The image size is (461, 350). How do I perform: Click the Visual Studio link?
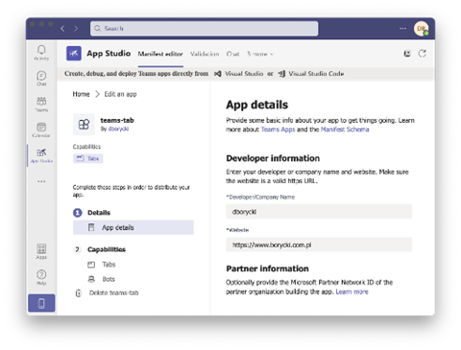pyautogui.click(x=239, y=74)
